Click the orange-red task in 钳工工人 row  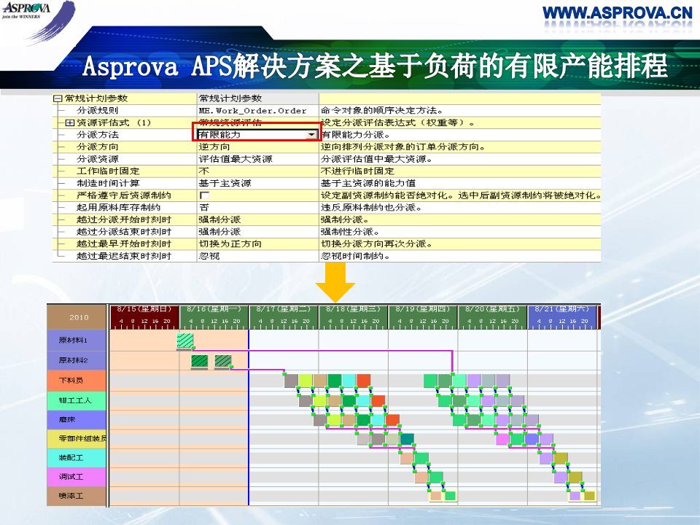pos(378,401)
